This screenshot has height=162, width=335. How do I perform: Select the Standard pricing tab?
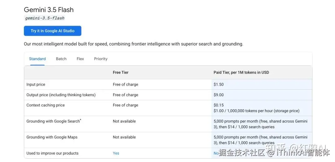point(38,59)
